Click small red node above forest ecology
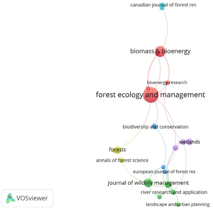213x210 pixels. [x=148, y=88]
